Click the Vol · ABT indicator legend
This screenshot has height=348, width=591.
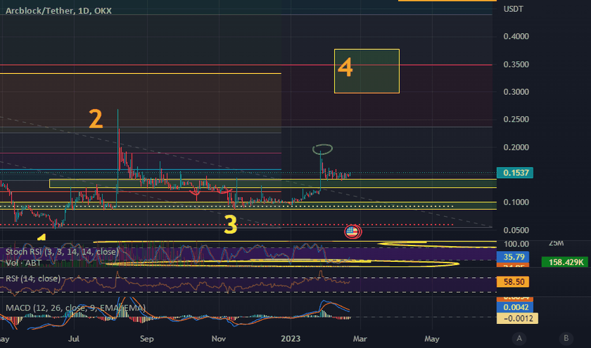tap(23, 263)
